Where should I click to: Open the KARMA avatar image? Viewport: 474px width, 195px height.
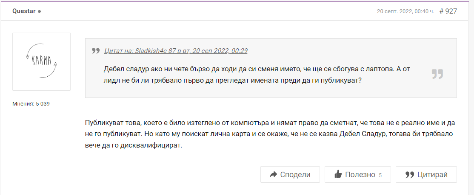41,61
